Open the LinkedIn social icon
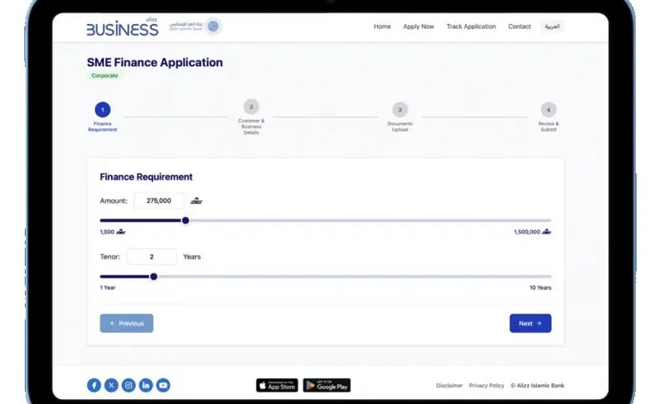The height and width of the screenshot is (404, 663). point(146,385)
